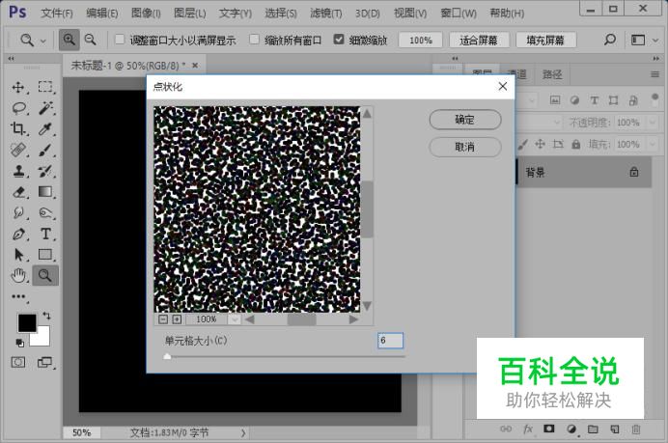The width and height of the screenshot is (668, 443).
Task: Select the Magic Wand tool
Action: [45, 108]
